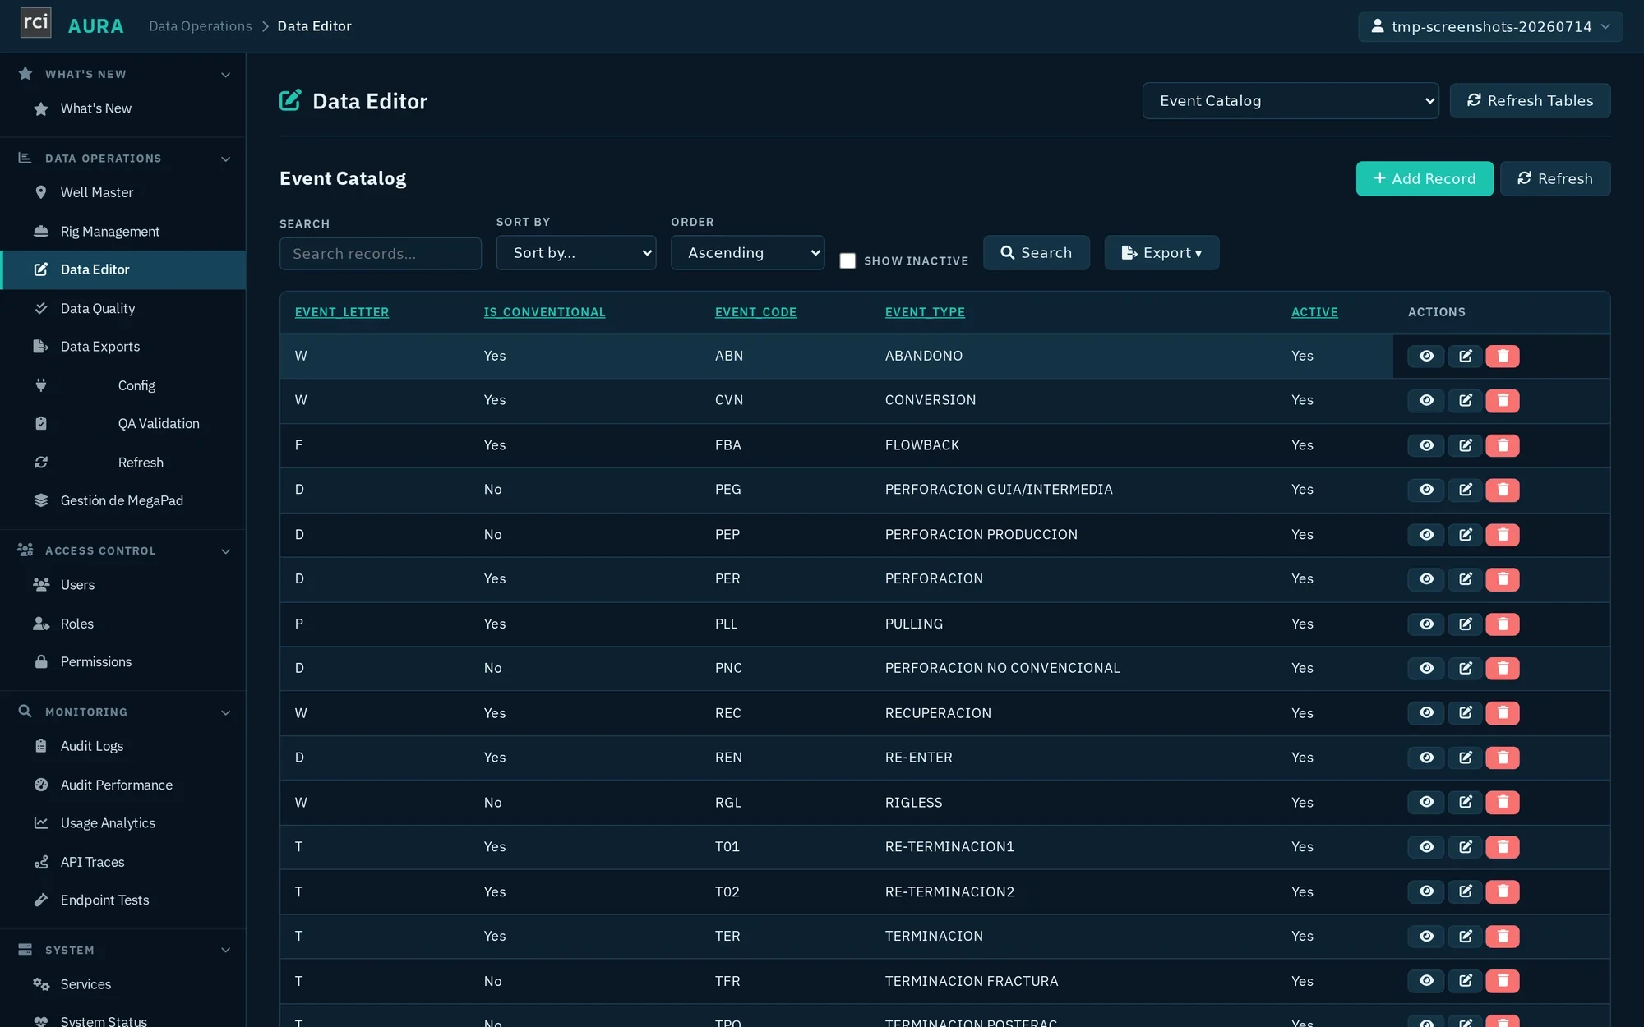Open Rig Management in sidebar

[123, 232]
